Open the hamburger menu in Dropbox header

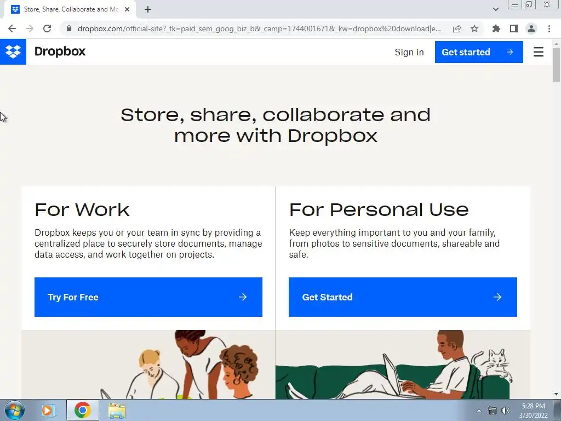539,52
